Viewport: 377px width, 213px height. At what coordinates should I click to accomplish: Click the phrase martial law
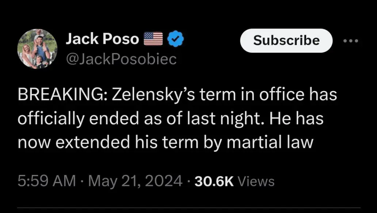point(270,142)
